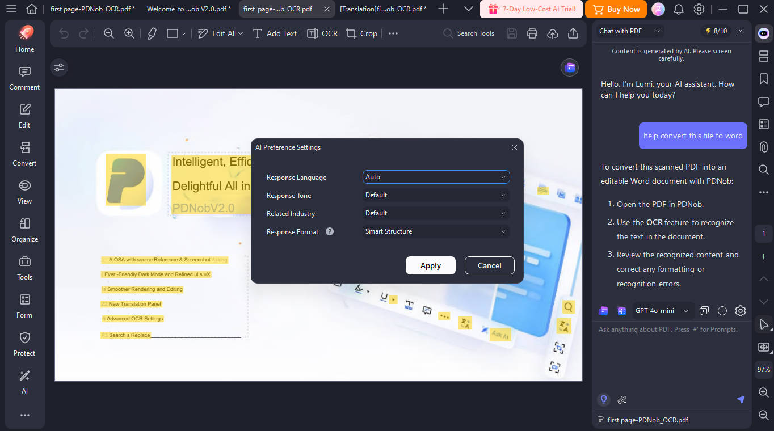Switch to the [Translation] PDF tab
Viewport: 774px width, 431px height.
point(384,9)
